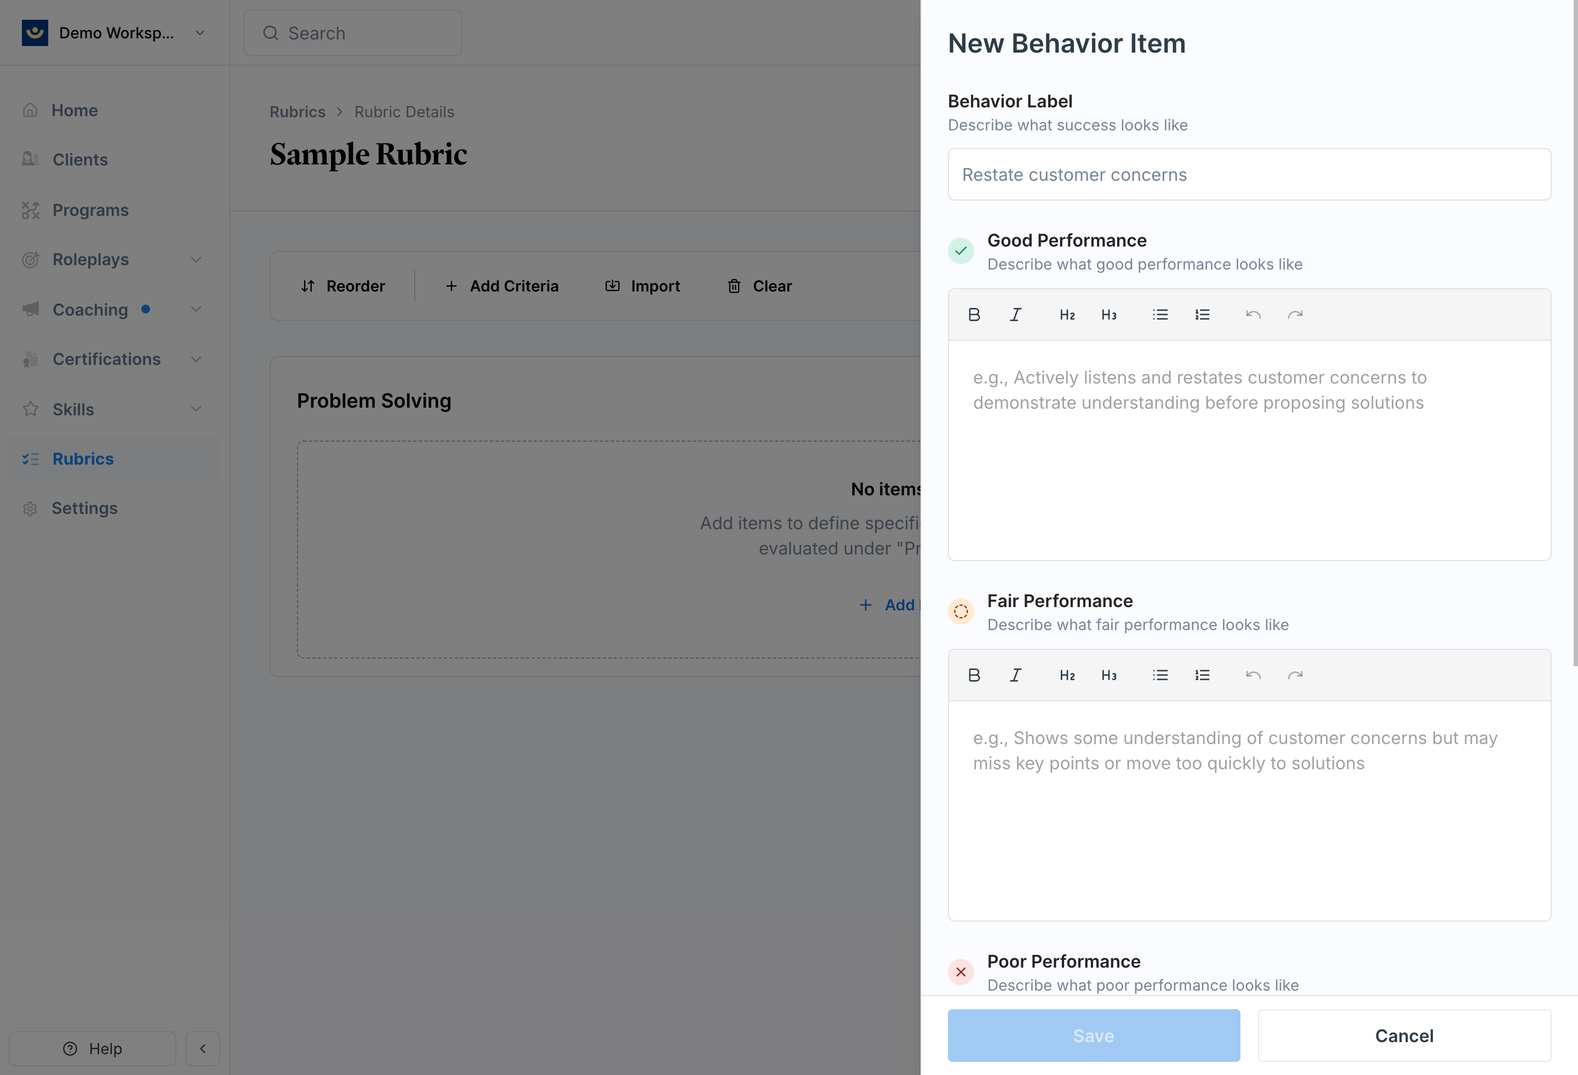Click the Rubric Details breadcrumb text
The width and height of the screenshot is (1578, 1075).
pos(404,112)
